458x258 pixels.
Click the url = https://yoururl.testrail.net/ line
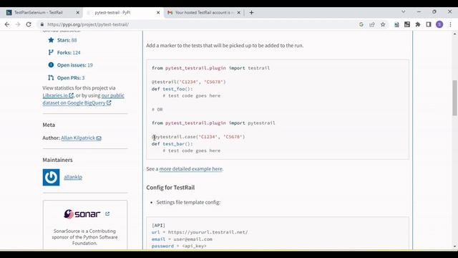pyautogui.click(x=200, y=232)
